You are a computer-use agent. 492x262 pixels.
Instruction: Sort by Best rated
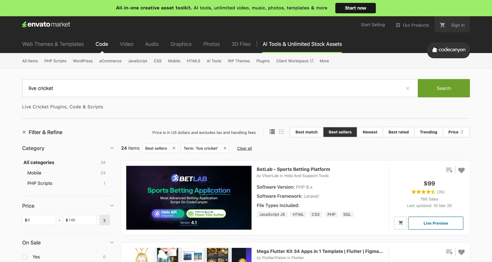click(x=399, y=132)
